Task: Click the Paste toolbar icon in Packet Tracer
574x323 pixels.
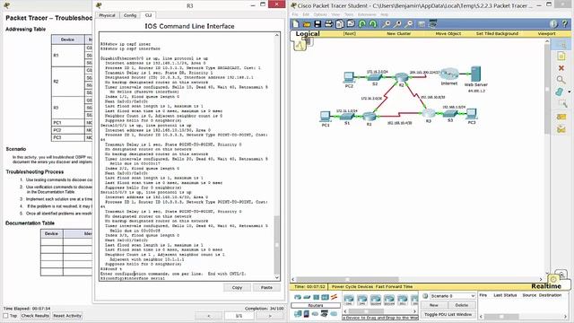Action: 351,24
